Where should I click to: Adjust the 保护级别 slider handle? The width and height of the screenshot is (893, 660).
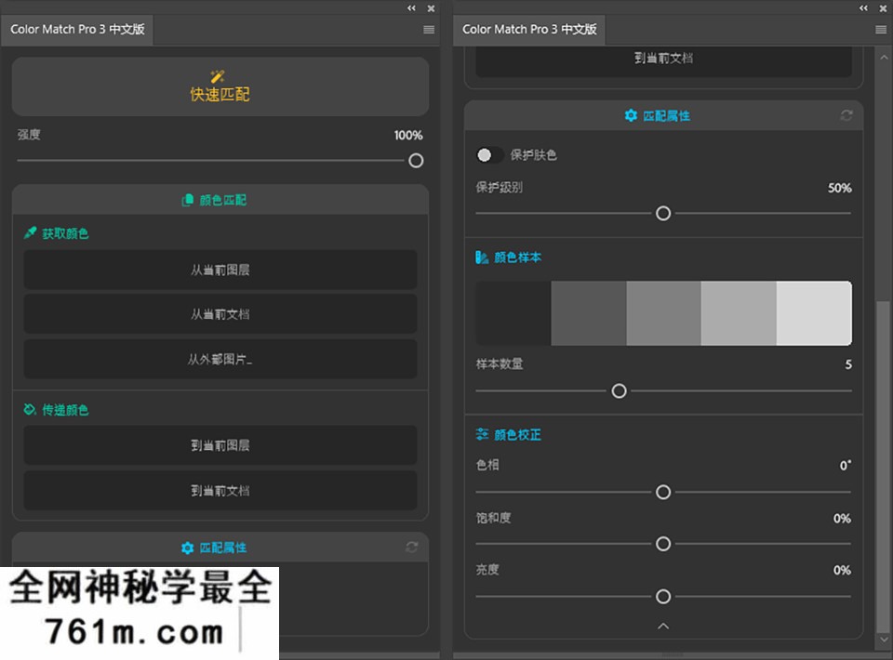tap(663, 214)
